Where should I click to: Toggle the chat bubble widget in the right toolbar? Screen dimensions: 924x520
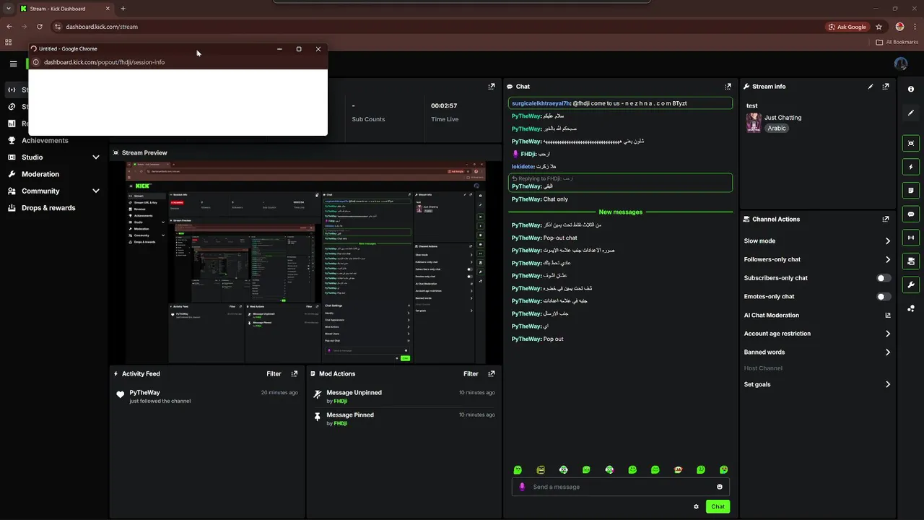pyautogui.click(x=911, y=214)
